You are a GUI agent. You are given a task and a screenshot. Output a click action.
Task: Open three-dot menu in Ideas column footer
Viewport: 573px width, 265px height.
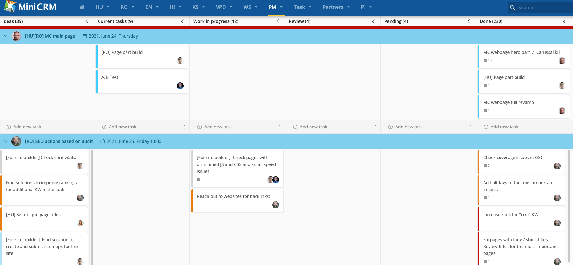click(89, 127)
